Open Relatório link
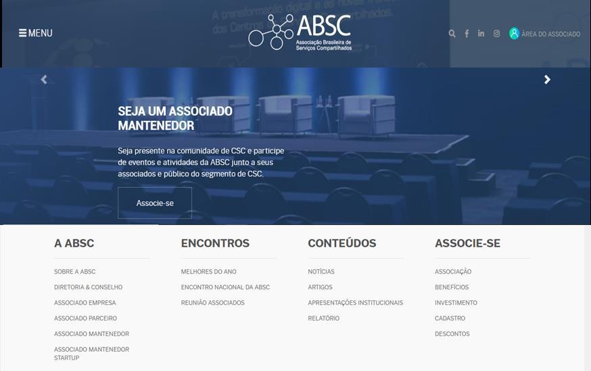 tap(323, 318)
